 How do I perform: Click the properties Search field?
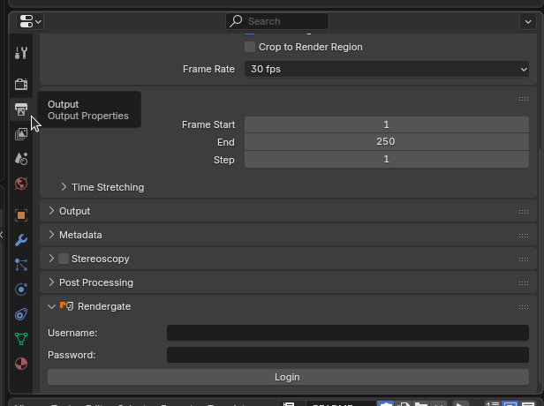pos(277,21)
